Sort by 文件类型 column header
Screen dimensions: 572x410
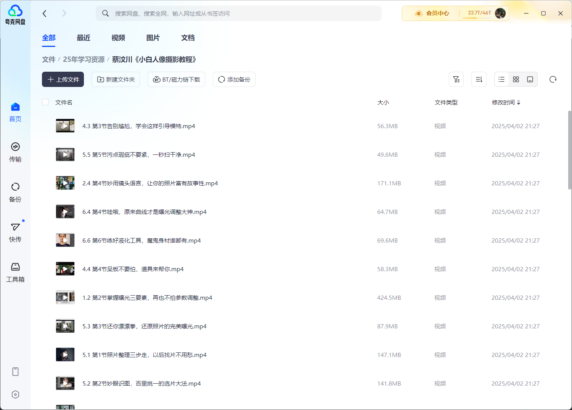(446, 103)
